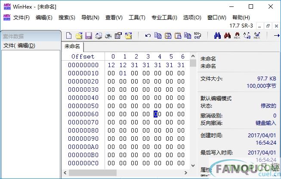281x179 pixels.
Task: Click the Offset column header
Action: [83, 57]
